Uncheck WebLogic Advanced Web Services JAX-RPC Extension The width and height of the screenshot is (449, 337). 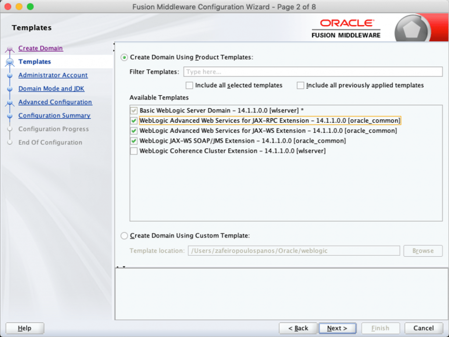134,121
